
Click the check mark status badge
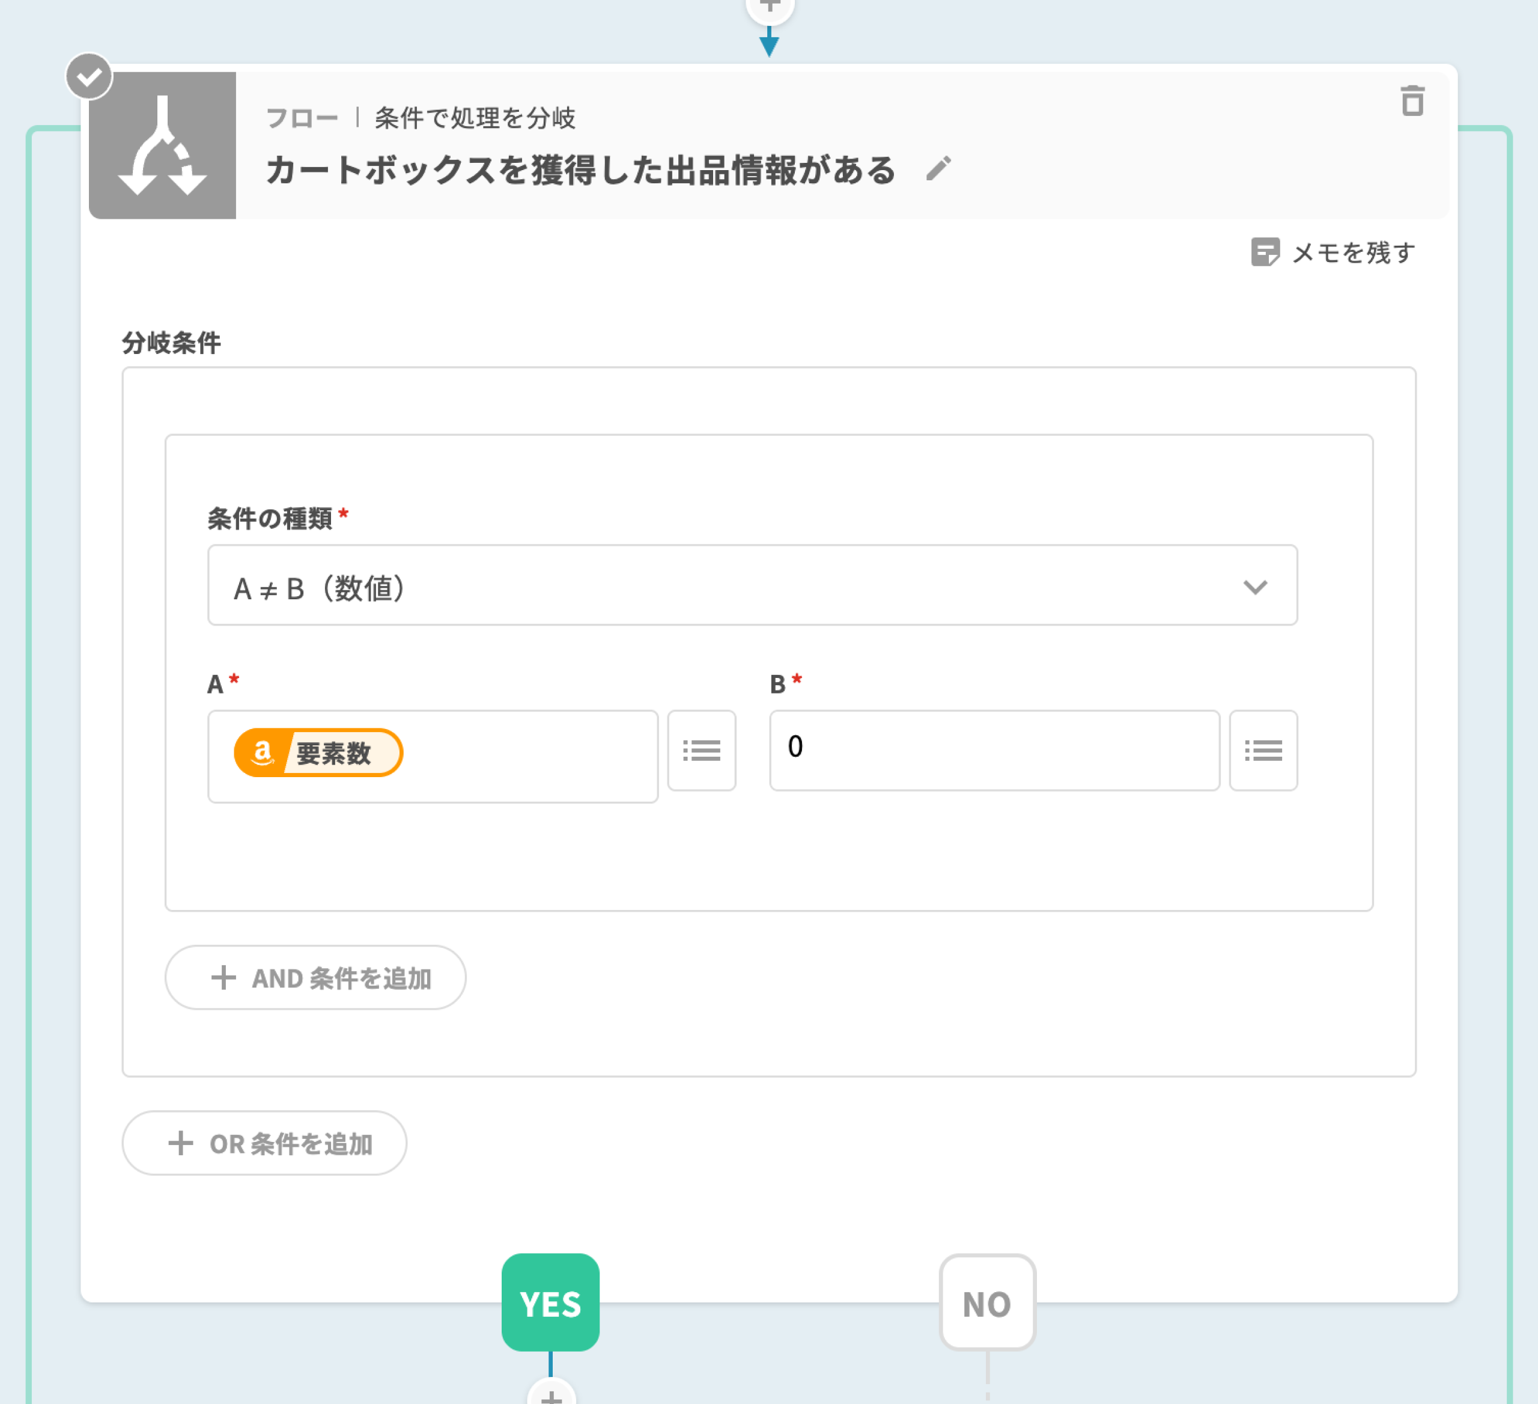tap(90, 76)
